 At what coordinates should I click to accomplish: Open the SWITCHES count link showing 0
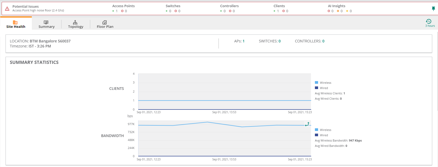pos(280,41)
